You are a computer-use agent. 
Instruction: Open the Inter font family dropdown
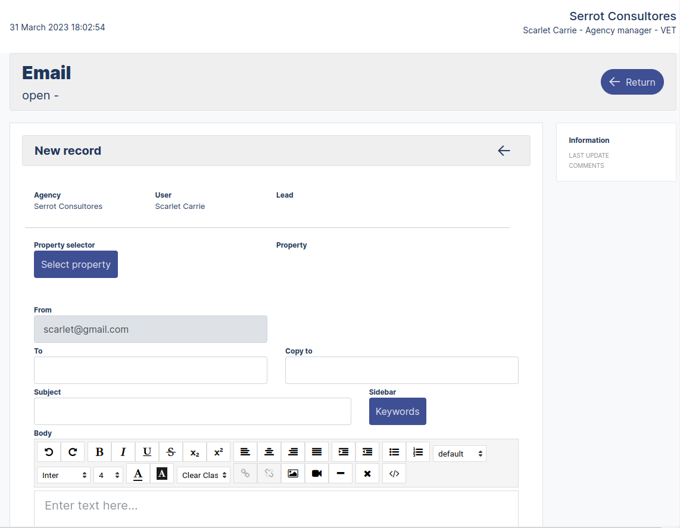63,475
